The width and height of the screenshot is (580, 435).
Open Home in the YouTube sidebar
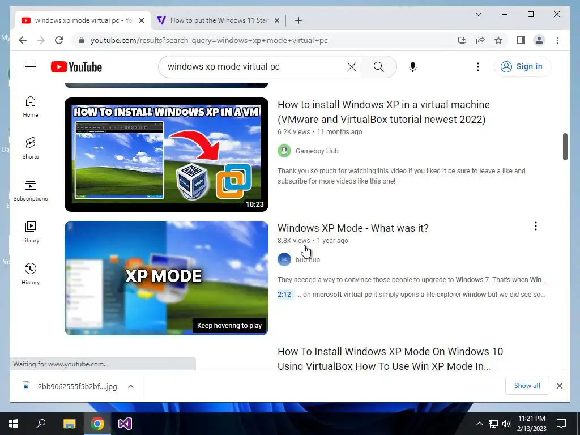pyautogui.click(x=31, y=106)
